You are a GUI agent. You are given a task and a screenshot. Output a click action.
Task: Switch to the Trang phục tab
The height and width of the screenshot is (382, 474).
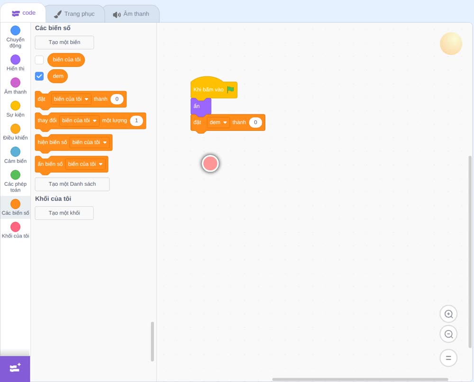pyautogui.click(x=74, y=14)
